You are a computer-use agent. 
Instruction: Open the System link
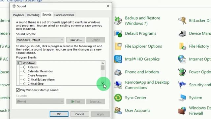196,98
